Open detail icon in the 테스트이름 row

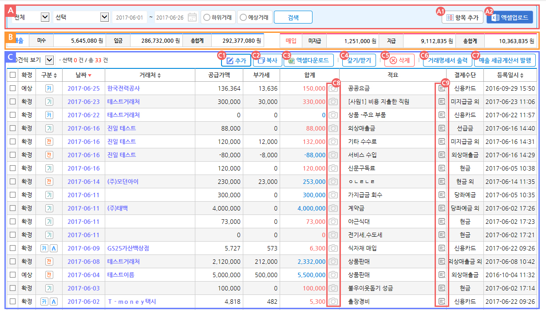(442, 275)
